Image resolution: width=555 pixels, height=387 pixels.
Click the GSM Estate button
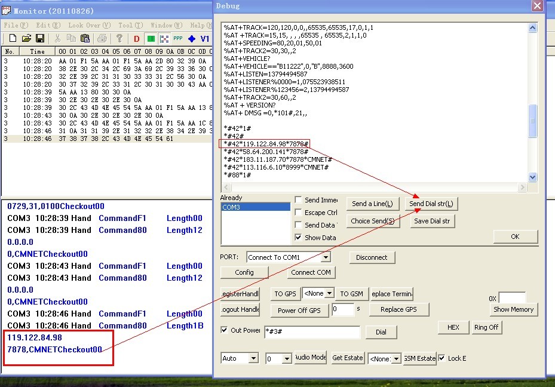[x=420, y=358]
